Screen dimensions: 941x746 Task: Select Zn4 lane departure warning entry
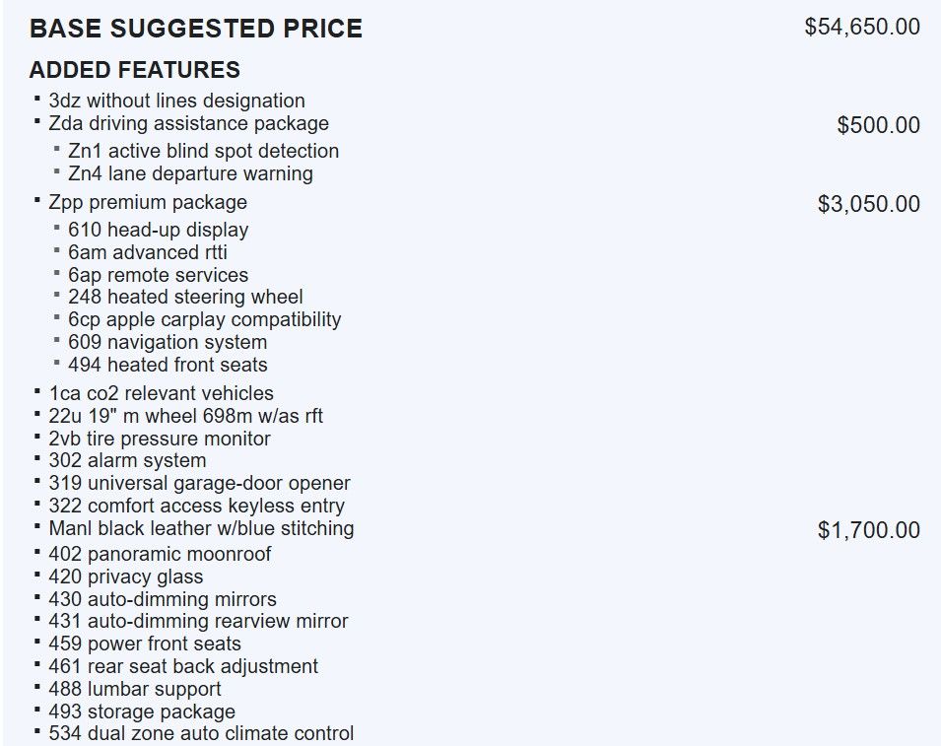(190, 173)
